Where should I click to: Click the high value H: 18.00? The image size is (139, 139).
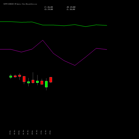(71, 7)
